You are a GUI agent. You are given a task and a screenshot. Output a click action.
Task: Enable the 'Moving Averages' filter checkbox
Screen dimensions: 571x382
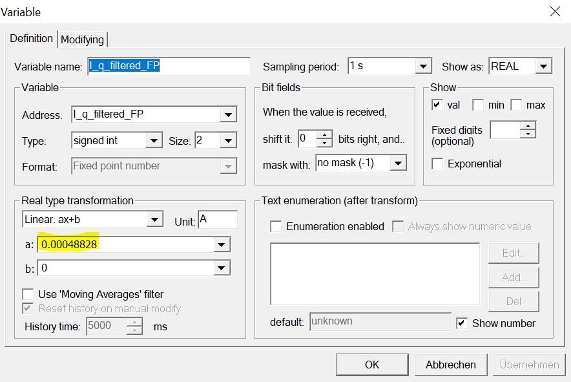[x=28, y=294]
